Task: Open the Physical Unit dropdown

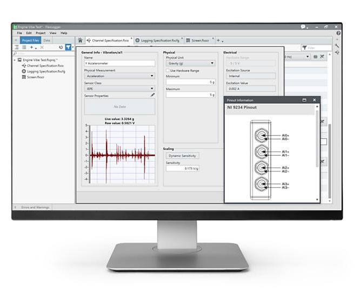Action: point(190,63)
